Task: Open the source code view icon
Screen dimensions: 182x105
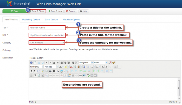Action: click(47, 71)
